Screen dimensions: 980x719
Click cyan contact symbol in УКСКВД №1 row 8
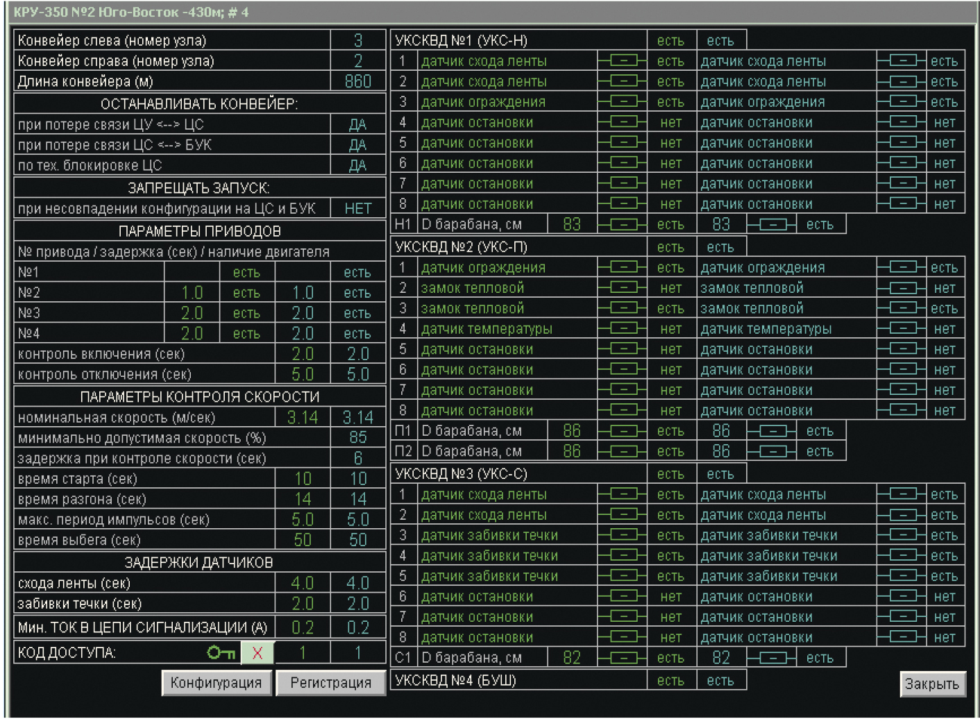[x=902, y=204]
